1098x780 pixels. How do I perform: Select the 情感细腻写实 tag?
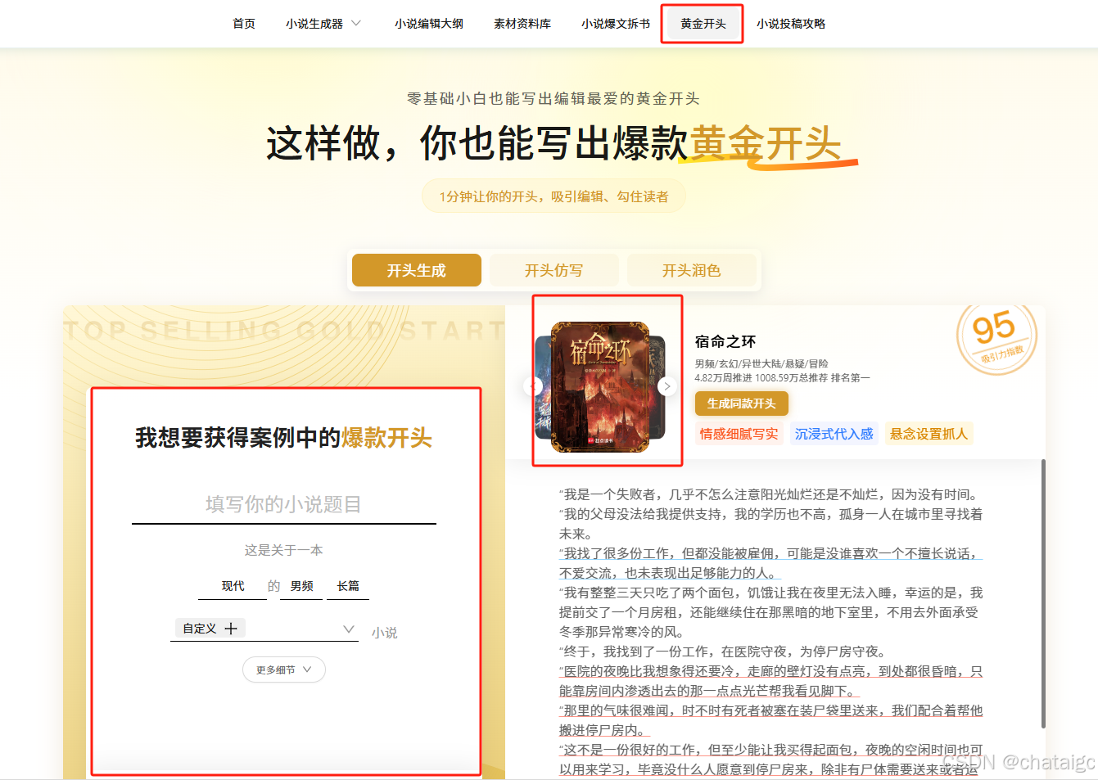click(739, 434)
